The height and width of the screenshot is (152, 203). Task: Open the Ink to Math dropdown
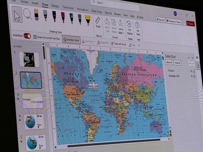[x=121, y=27]
